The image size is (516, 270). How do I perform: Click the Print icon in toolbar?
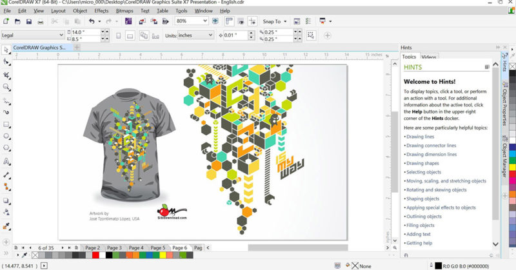tap(41, 22)
